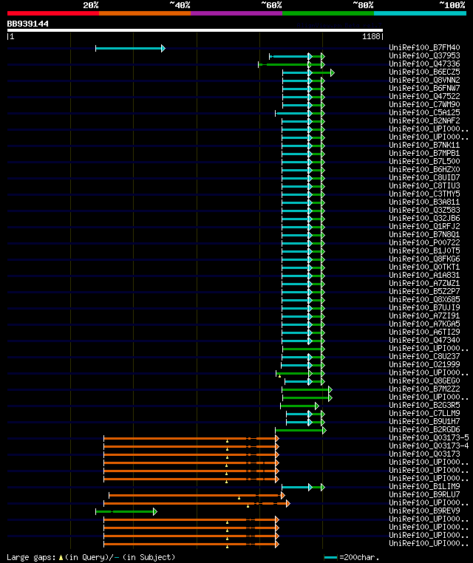Click the UniRef100_B7MPB1 subject name
This screenshot has height=563, width=473.
424,154
